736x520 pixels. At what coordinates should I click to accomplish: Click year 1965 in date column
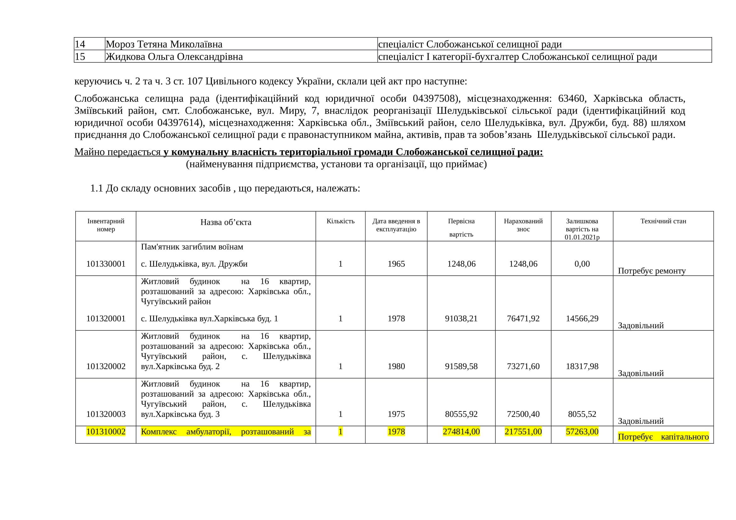[396, 264]
